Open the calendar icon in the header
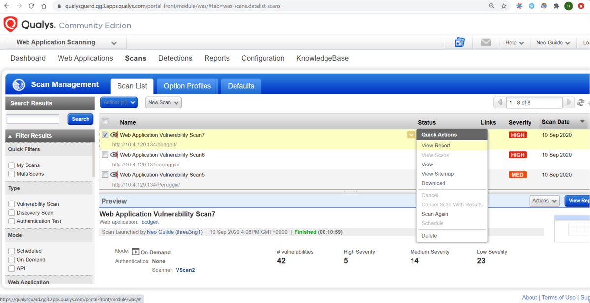The height and width of the screenshot is (303, 590). (460, 42)
